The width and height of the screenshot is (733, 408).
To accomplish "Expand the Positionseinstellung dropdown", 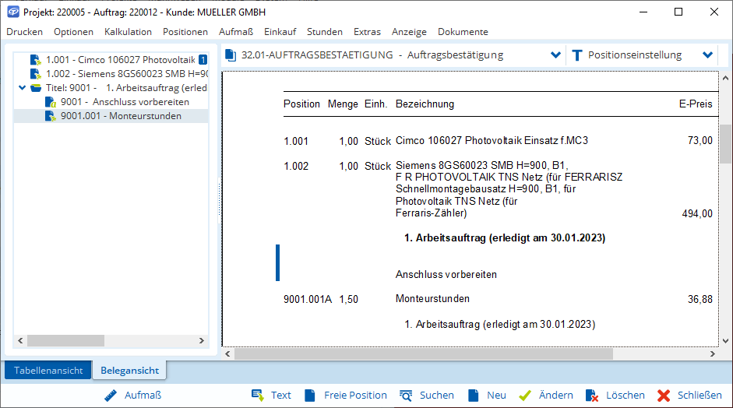I will click(707, 55).
